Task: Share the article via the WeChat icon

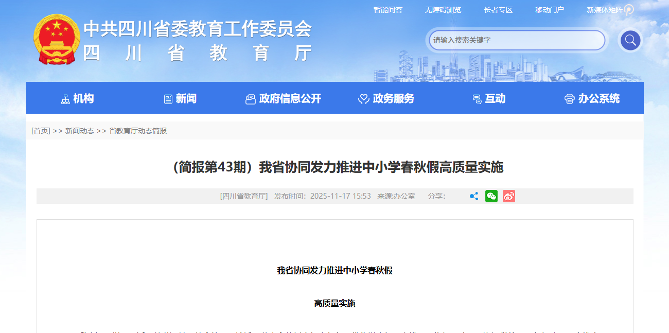Action: (491, 196)
